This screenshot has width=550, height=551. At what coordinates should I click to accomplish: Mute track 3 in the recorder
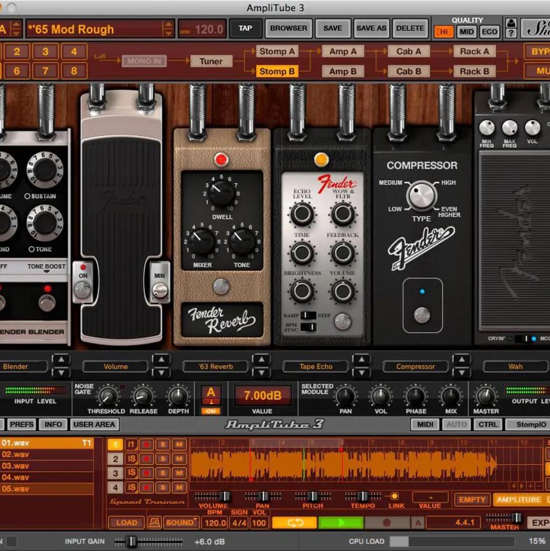179,473
